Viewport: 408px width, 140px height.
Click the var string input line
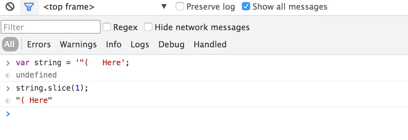[72, 63]
